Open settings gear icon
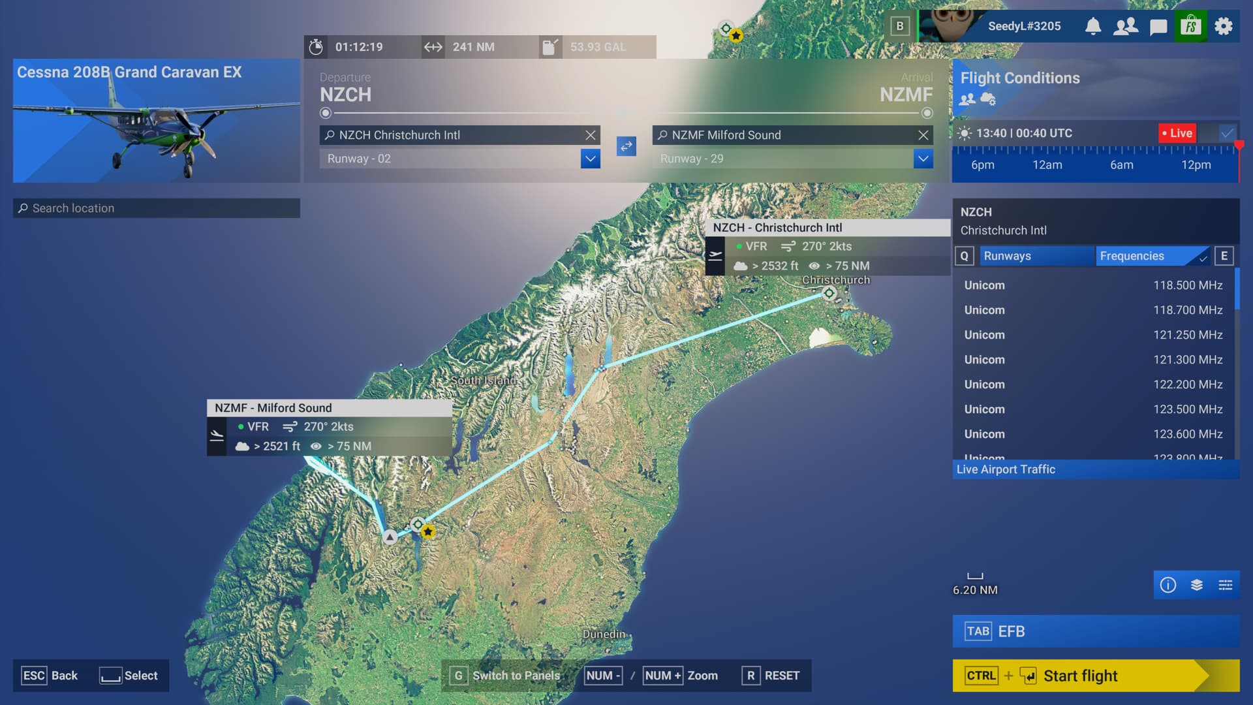 pos(1224,26)
